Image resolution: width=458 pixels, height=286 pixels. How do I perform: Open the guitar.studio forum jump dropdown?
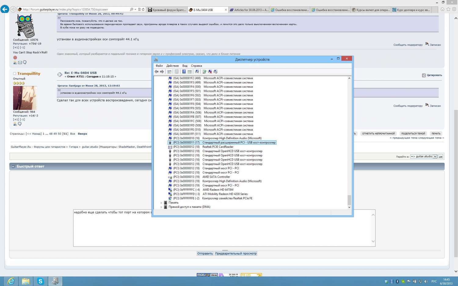[x=435, y=157]
